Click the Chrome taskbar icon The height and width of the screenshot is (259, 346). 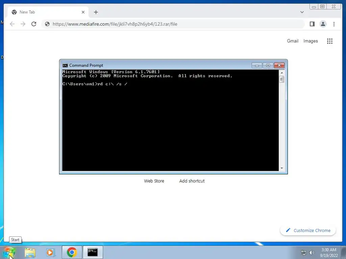pos(72,252)
